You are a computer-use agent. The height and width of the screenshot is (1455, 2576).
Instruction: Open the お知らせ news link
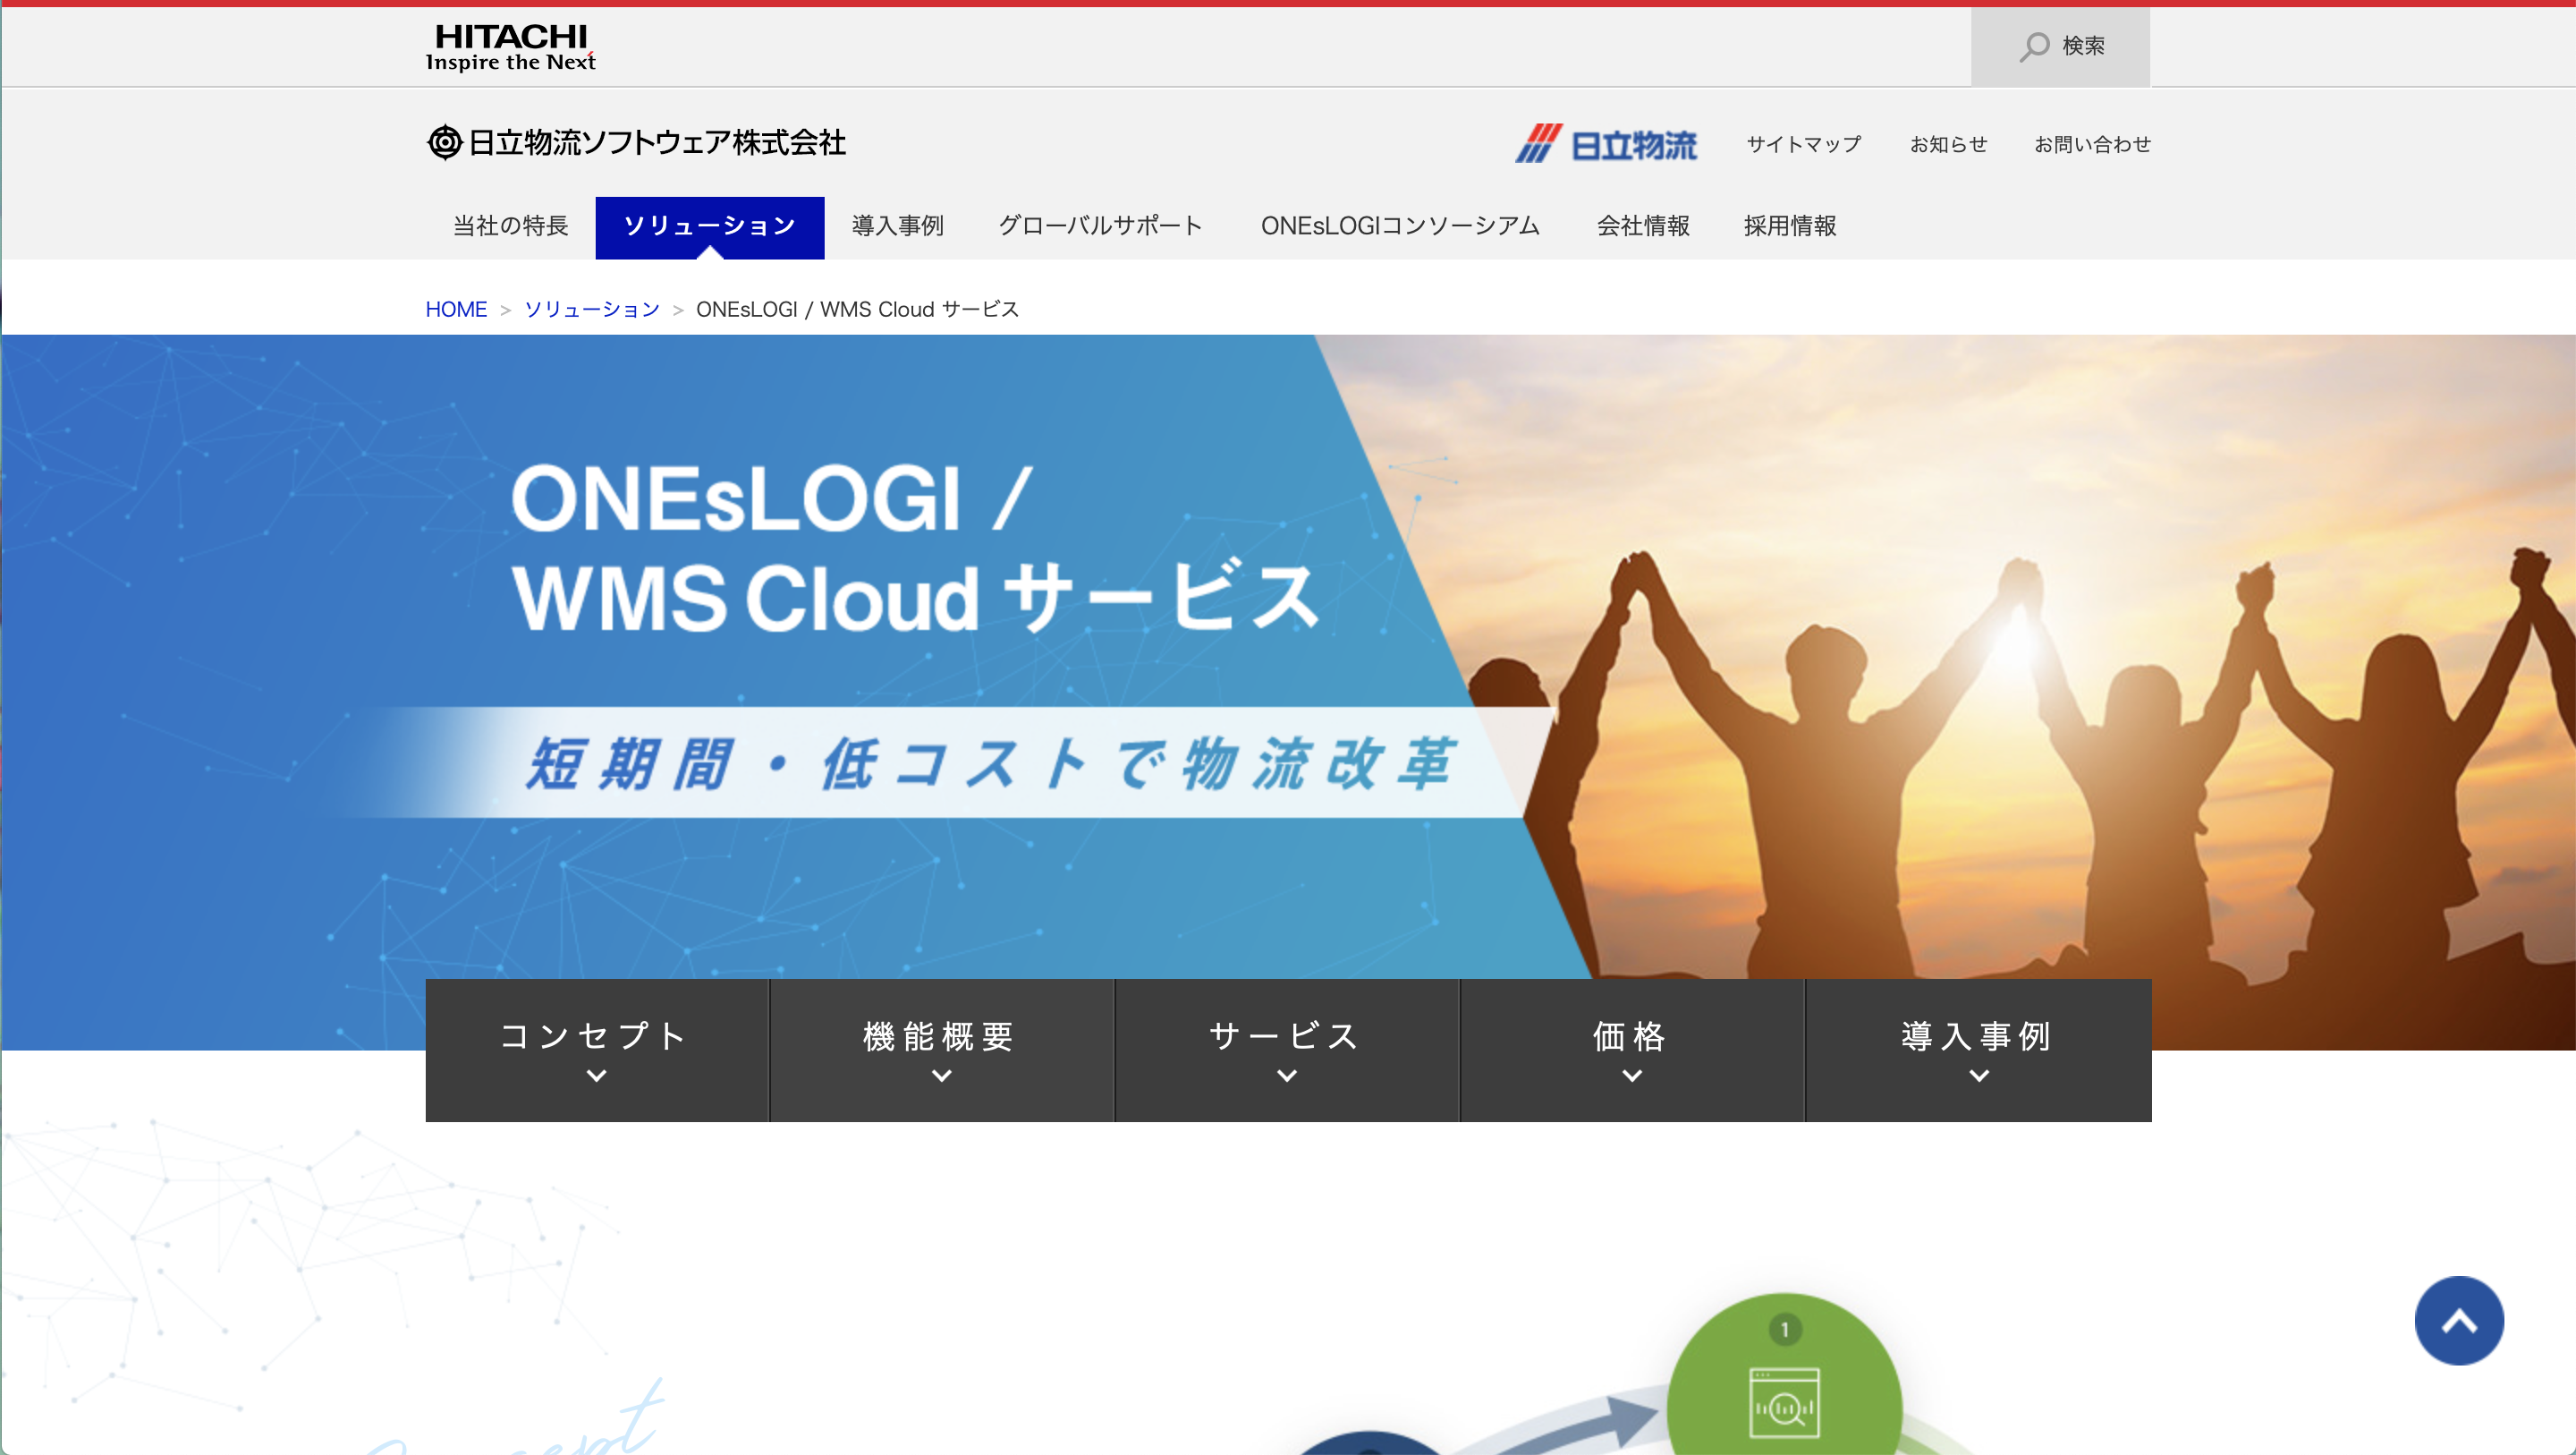pos(1948,144)
